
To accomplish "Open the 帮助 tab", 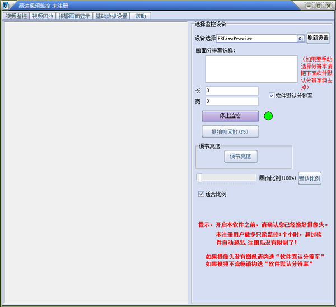I will tap(140, 16).
